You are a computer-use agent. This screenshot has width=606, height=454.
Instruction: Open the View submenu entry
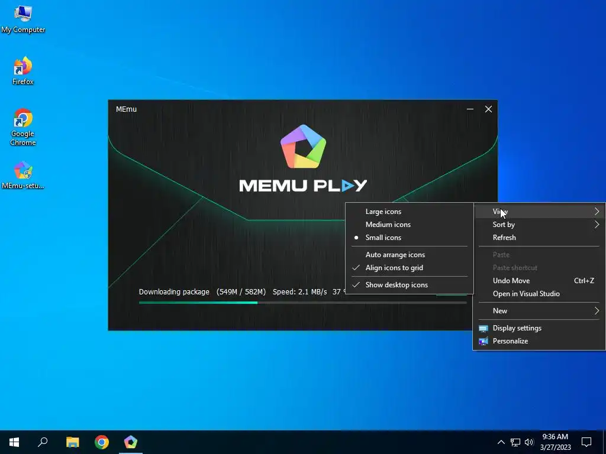point(539,212)
